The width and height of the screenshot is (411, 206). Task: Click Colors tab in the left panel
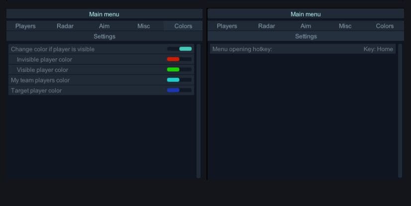tap(183, 26)
